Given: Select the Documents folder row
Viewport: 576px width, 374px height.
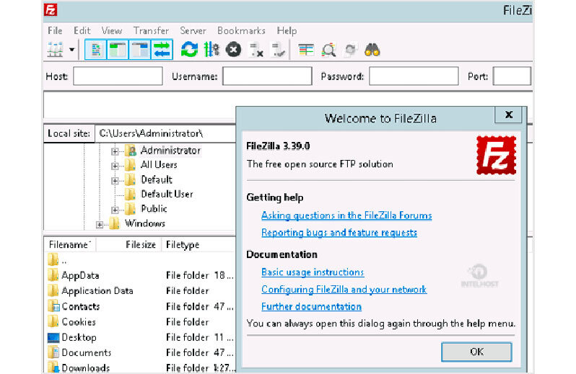Looking at the screenshot, I should (x=140, y=352).
